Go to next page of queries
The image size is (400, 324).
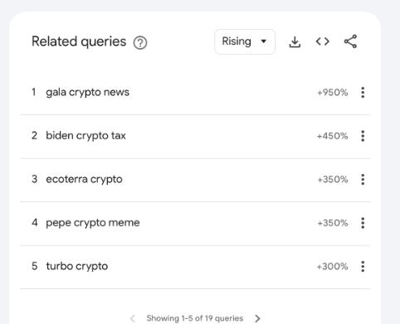[257, 318]
